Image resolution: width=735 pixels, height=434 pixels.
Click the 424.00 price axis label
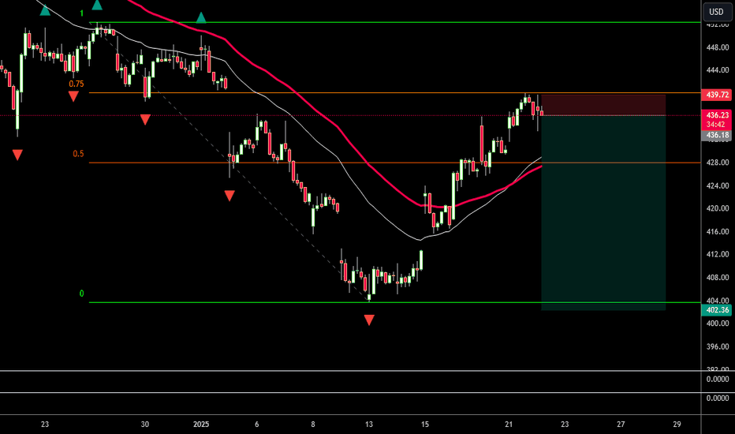click(x=718, y=185)
